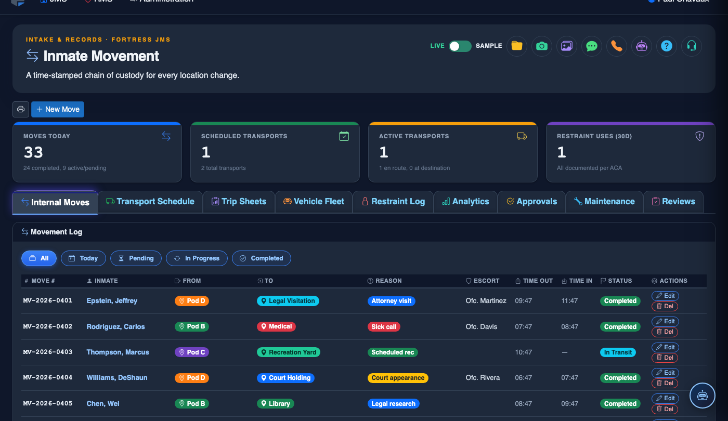The width and height of the screenshot is (728, 421).
Task: Click the robot icon in the header row
Action: click(x=641, y=46)
